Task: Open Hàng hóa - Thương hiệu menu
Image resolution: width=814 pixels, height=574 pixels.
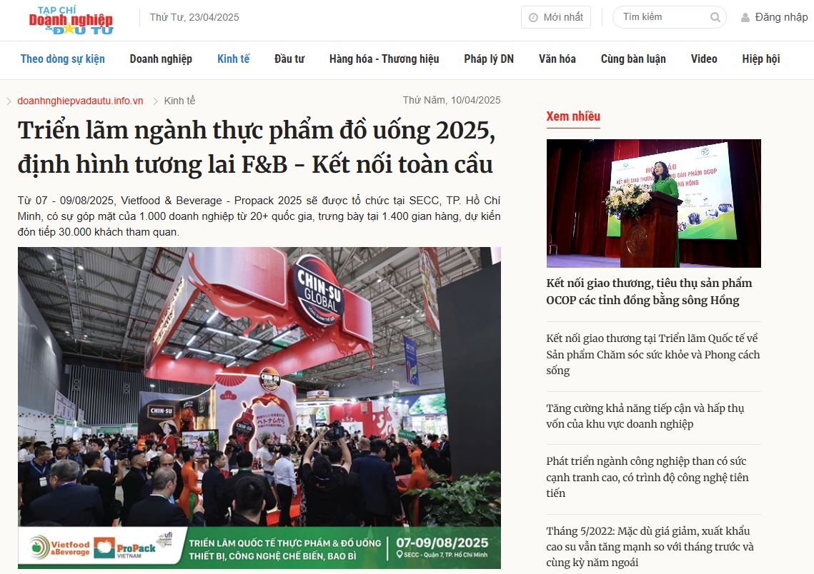Action: coord(384,59)
